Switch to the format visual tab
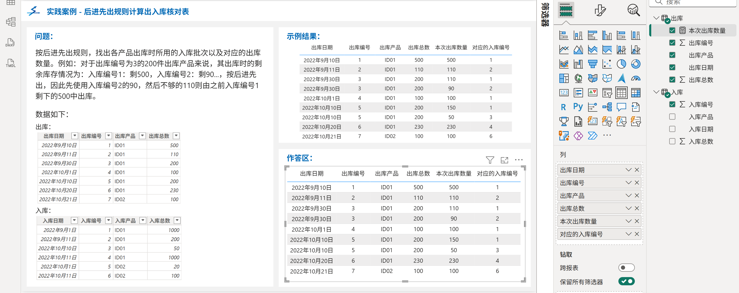Image resolution: width=739 pixels, height=293 pixels. coord(600,10)
